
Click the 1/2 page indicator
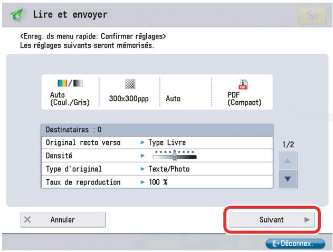click(x=288, y=144)
